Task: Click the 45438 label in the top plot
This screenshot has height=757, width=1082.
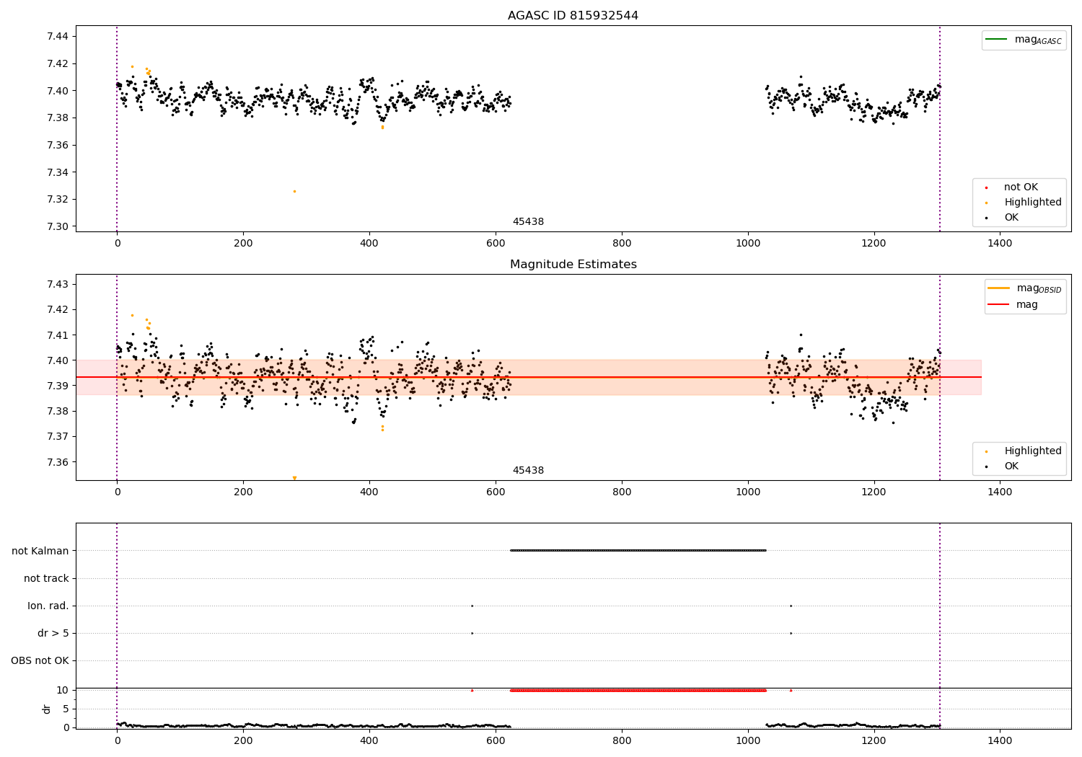Action: (x=528, y=222)
